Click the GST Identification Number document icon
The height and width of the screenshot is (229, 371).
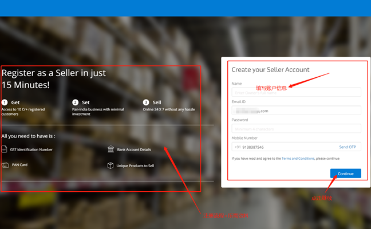pyautogui.click(x=5, y=149)
